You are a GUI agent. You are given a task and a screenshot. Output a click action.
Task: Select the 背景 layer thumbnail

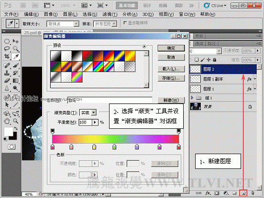[195, 106]
